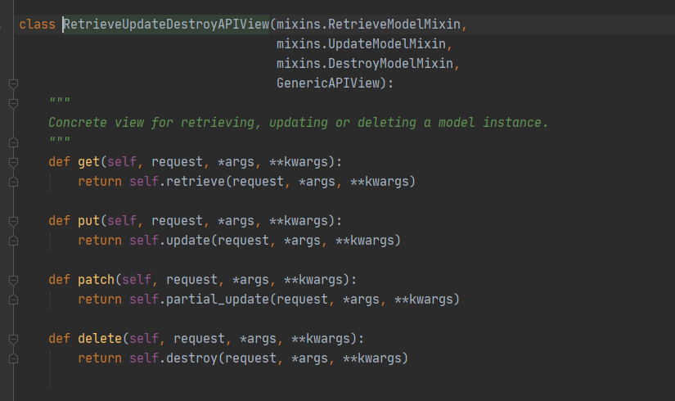Place cursor on RetrieveUpdateDestroyAPIView class name
The width and height of the screenshot is (675, 401).
click(x=166, y=25)
